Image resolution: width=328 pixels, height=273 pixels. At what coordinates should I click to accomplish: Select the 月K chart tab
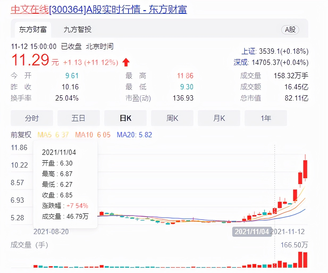coord(219,118)
